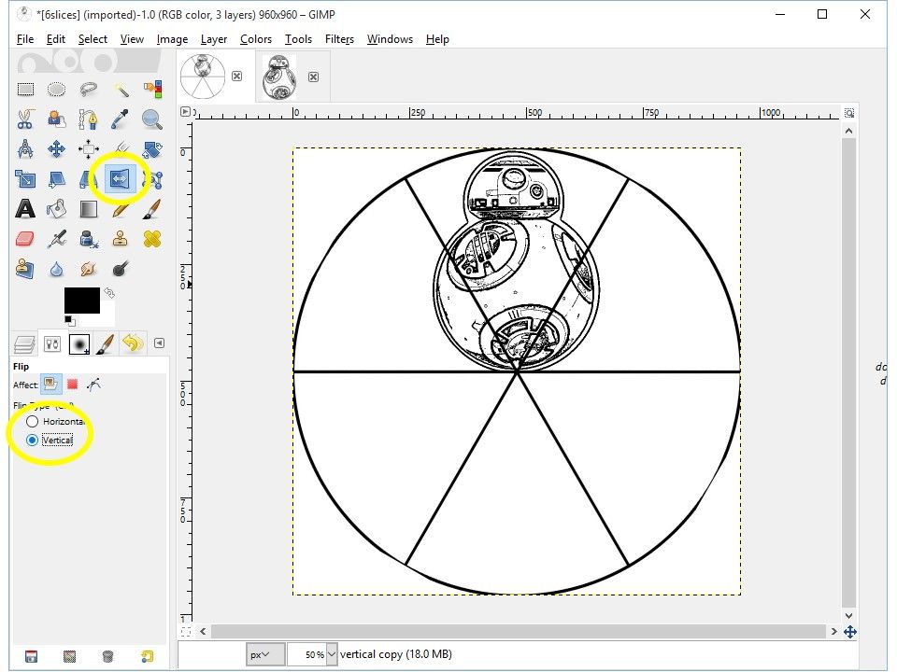Image resolution: width=897 pixels, height=672 pixels.
Task: Choose the Blend gradient tool
Action: click(88, 209)
